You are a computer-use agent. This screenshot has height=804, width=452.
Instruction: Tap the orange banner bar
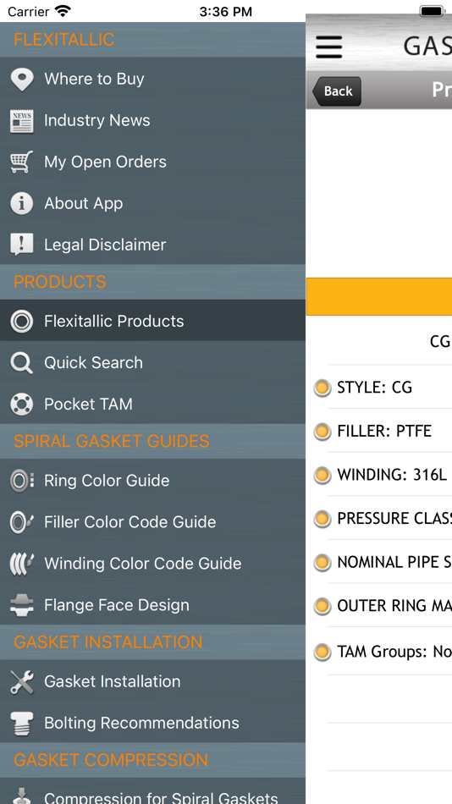379,296
